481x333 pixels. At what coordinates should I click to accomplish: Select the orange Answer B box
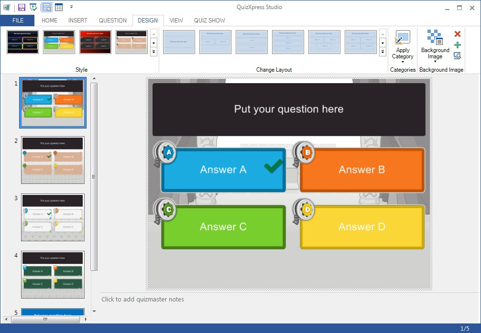pyautogui.click(x=362, y=170)
